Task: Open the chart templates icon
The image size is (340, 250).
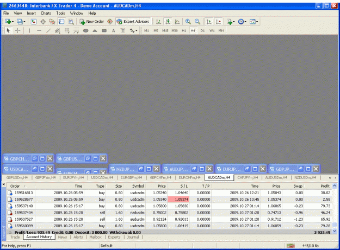Action: [252, 22]
